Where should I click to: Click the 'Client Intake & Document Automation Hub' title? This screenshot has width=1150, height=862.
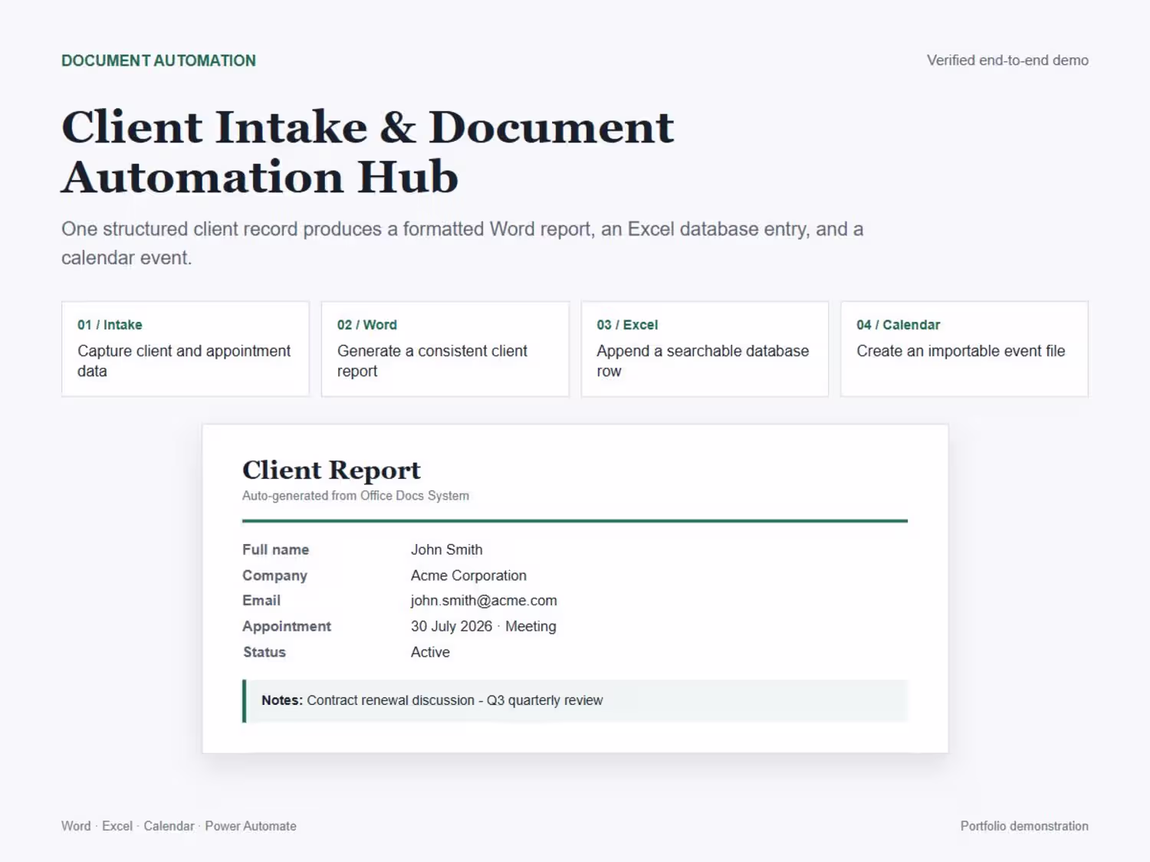pyautogui.click(x=368, y=152)
